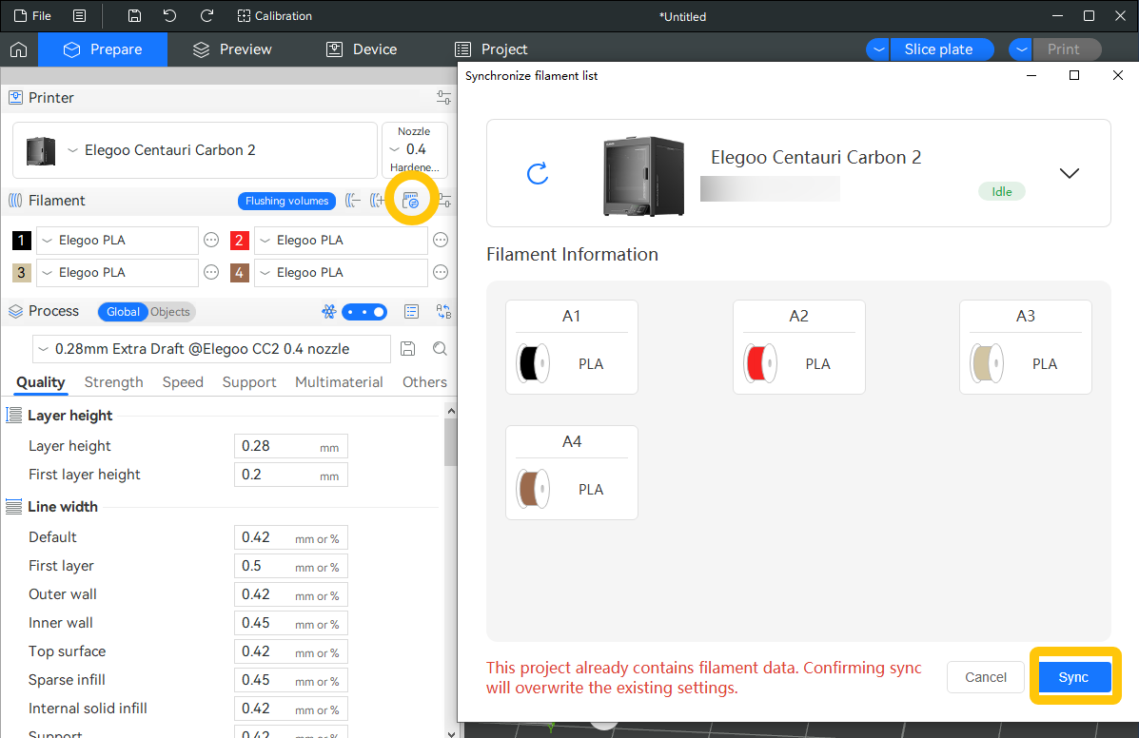
Task: Click the Layer height value field
Action: tap(290, 446)
